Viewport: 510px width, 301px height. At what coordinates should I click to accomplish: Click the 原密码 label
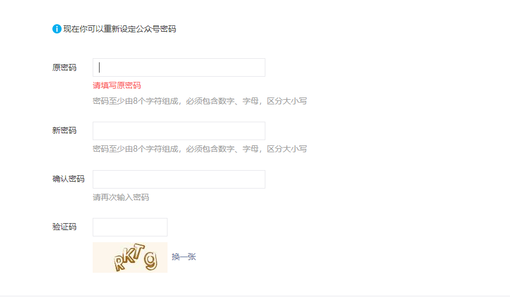click(64, 67)
